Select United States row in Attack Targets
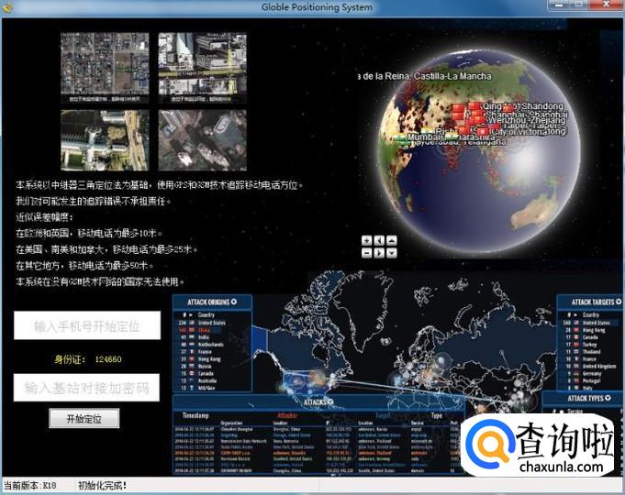625x495 pixels. (x=591, y=323)
